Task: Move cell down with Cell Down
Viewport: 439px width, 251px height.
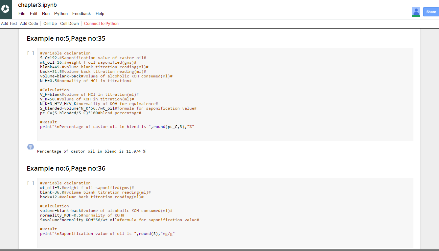Action: (x=69, y=24)
